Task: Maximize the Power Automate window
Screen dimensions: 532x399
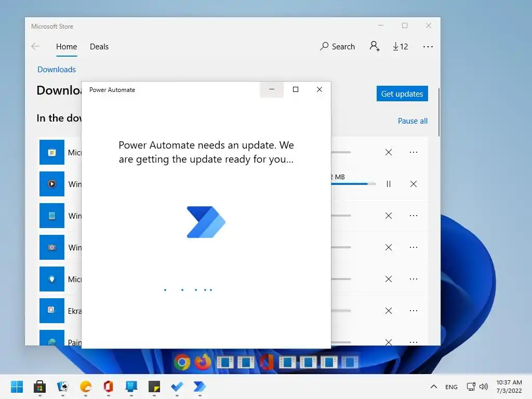Action: pyautogui.click(x=296, y=89)
